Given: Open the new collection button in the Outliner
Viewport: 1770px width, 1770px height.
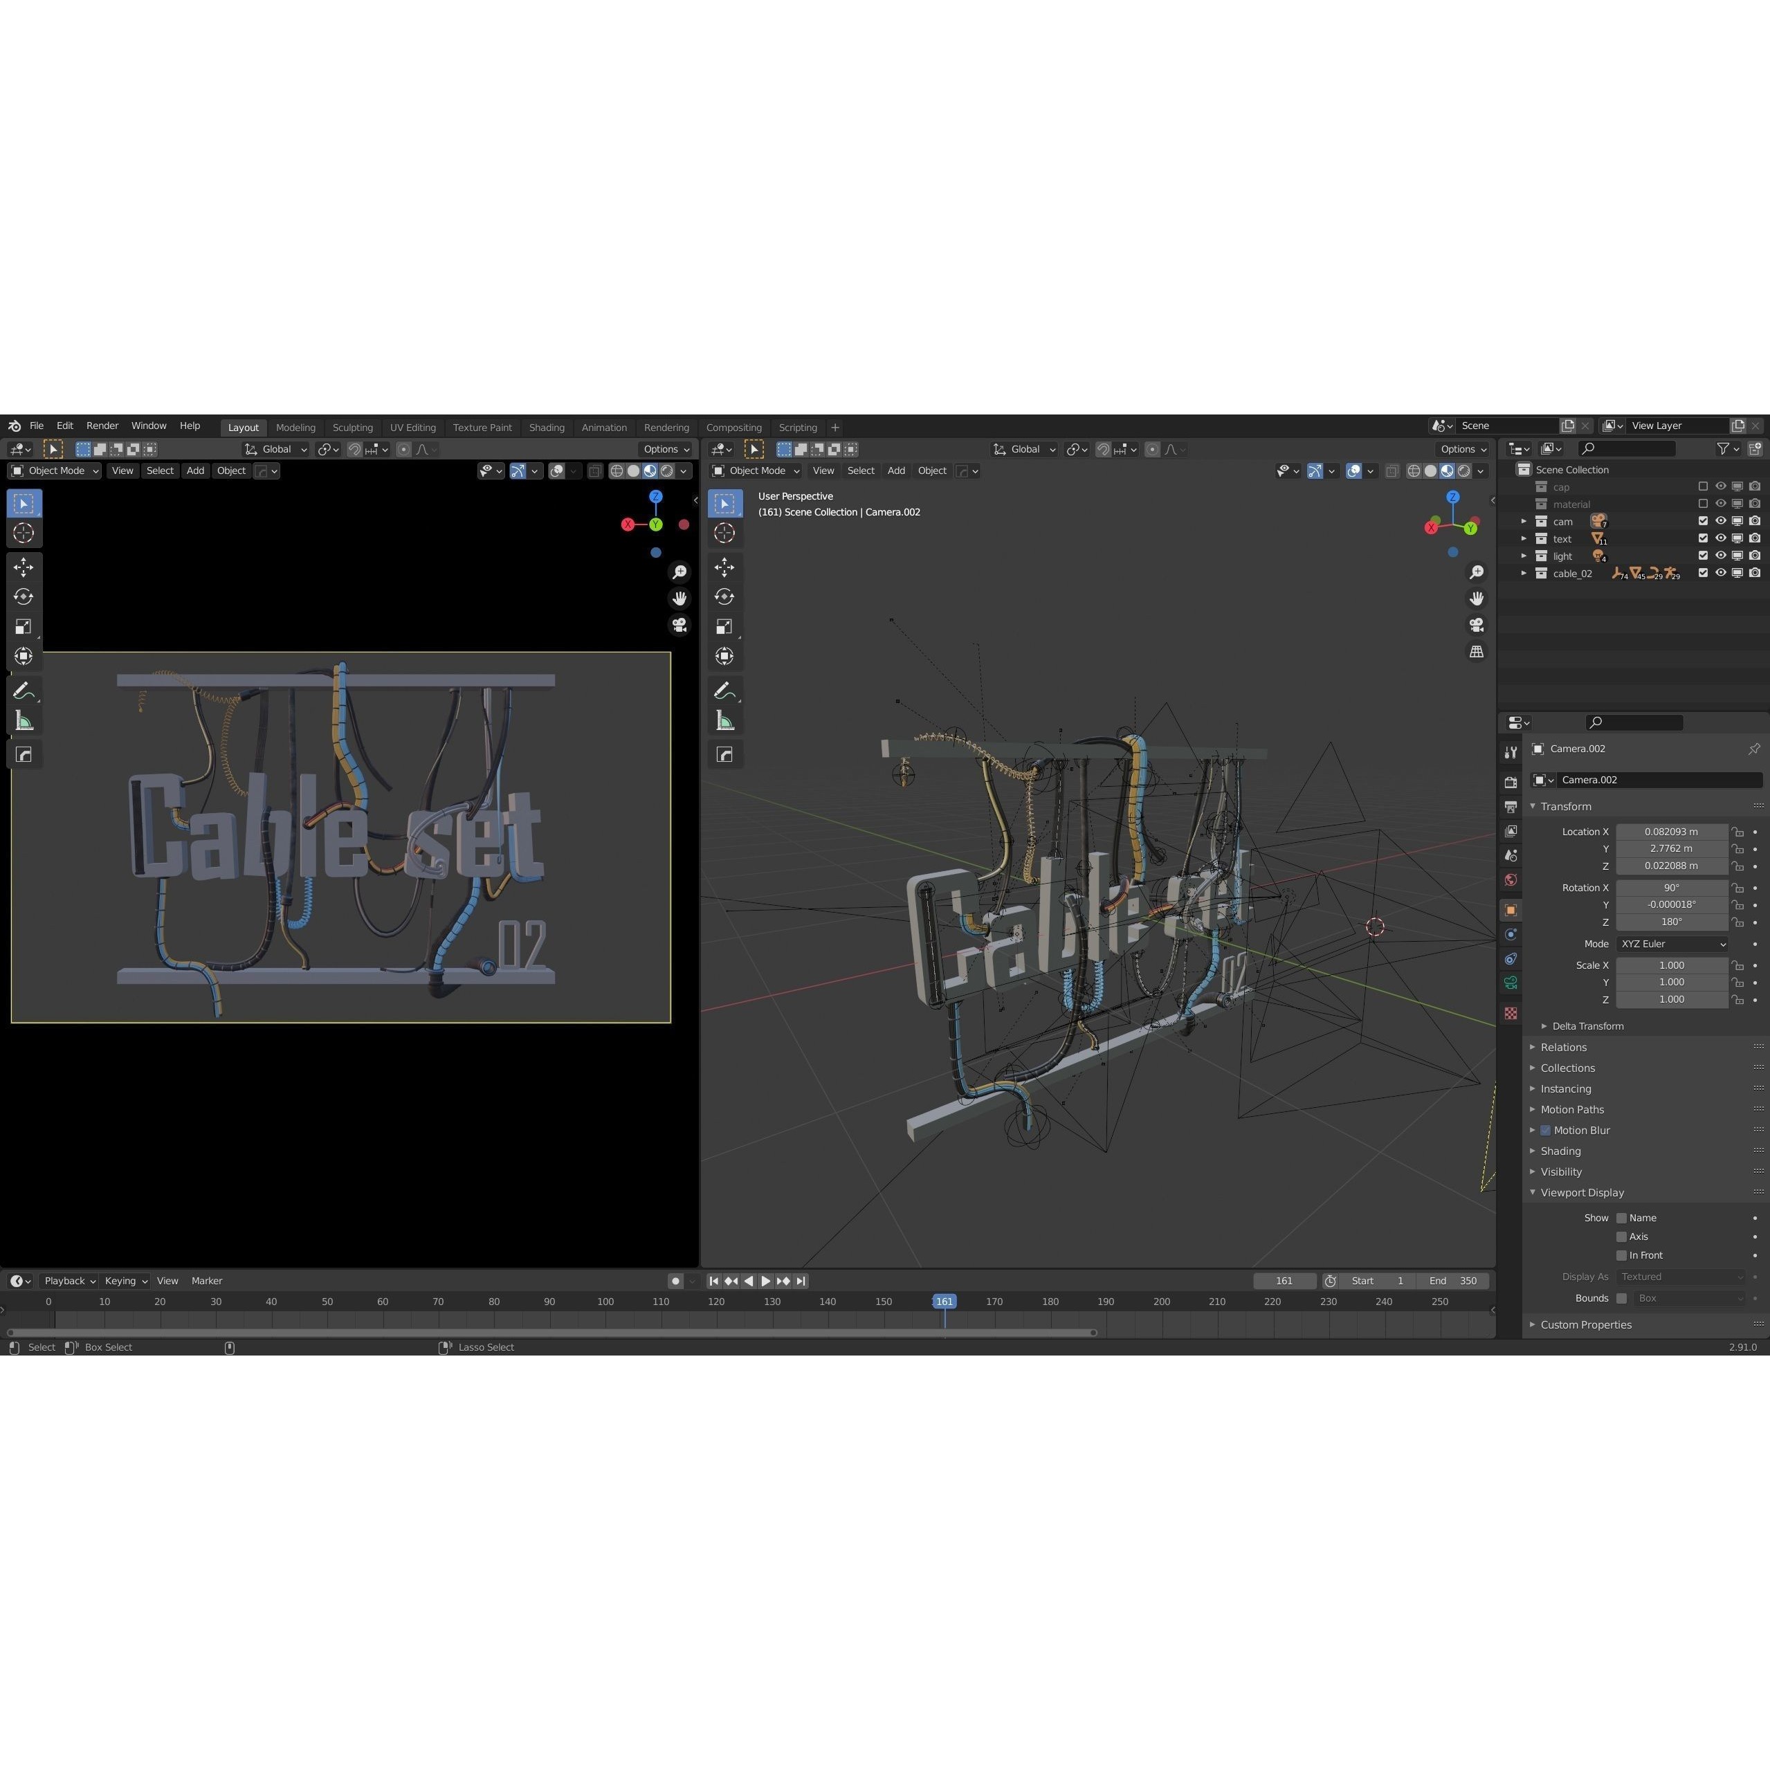Looking at the screenshot, I should click(1756, 449).
